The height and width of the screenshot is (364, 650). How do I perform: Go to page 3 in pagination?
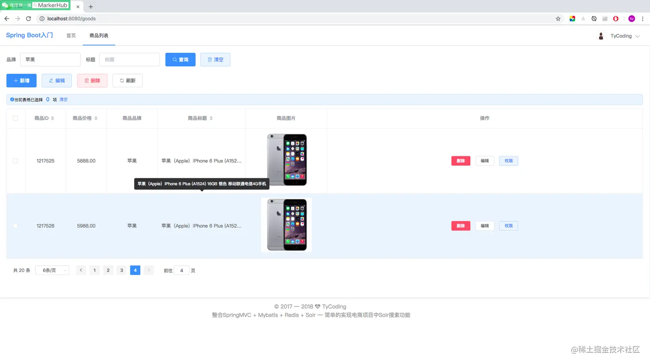point(122,270)
